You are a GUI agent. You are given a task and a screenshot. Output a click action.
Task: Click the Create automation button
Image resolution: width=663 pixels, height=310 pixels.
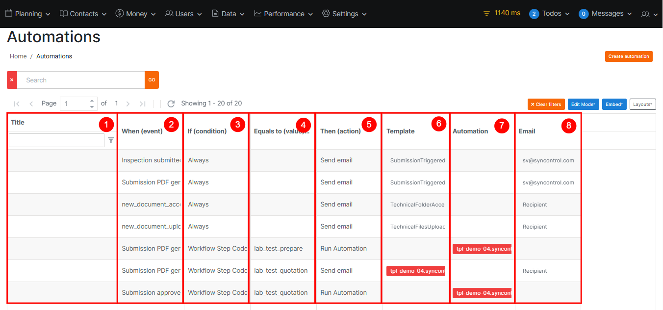coord(628,56)
